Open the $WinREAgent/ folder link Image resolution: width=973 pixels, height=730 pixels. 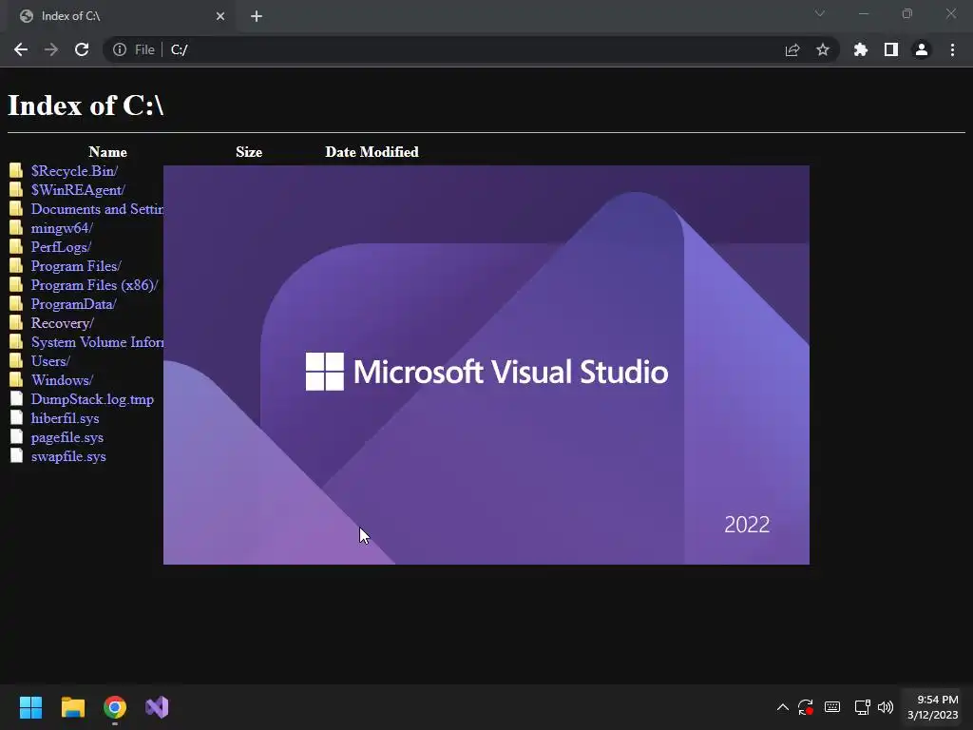tap(78, 190)
